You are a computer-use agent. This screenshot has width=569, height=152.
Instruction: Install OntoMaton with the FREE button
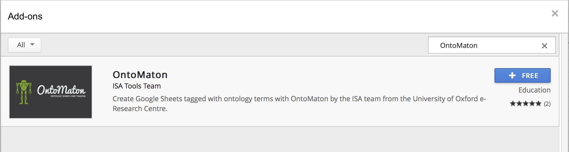tap(522, 75)
